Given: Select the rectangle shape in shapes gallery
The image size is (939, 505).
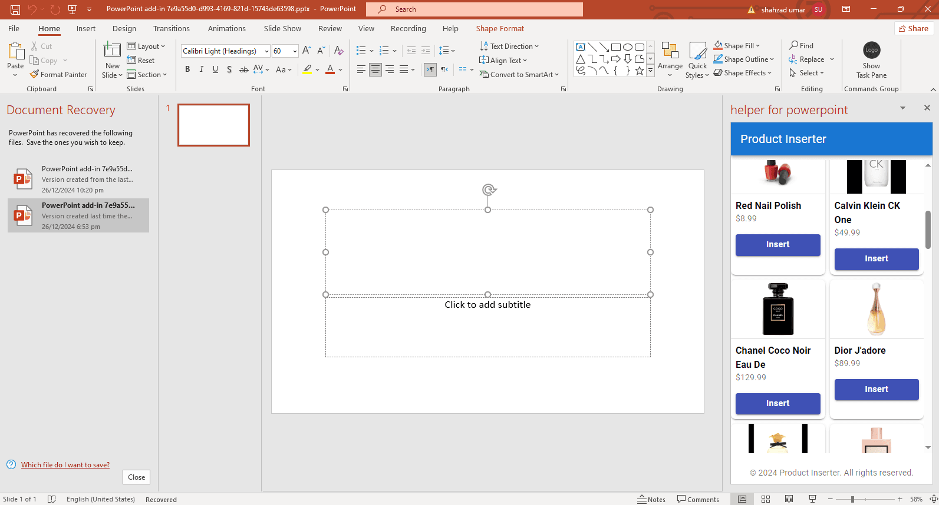Looking at the screenshot, I should (616, 47).
